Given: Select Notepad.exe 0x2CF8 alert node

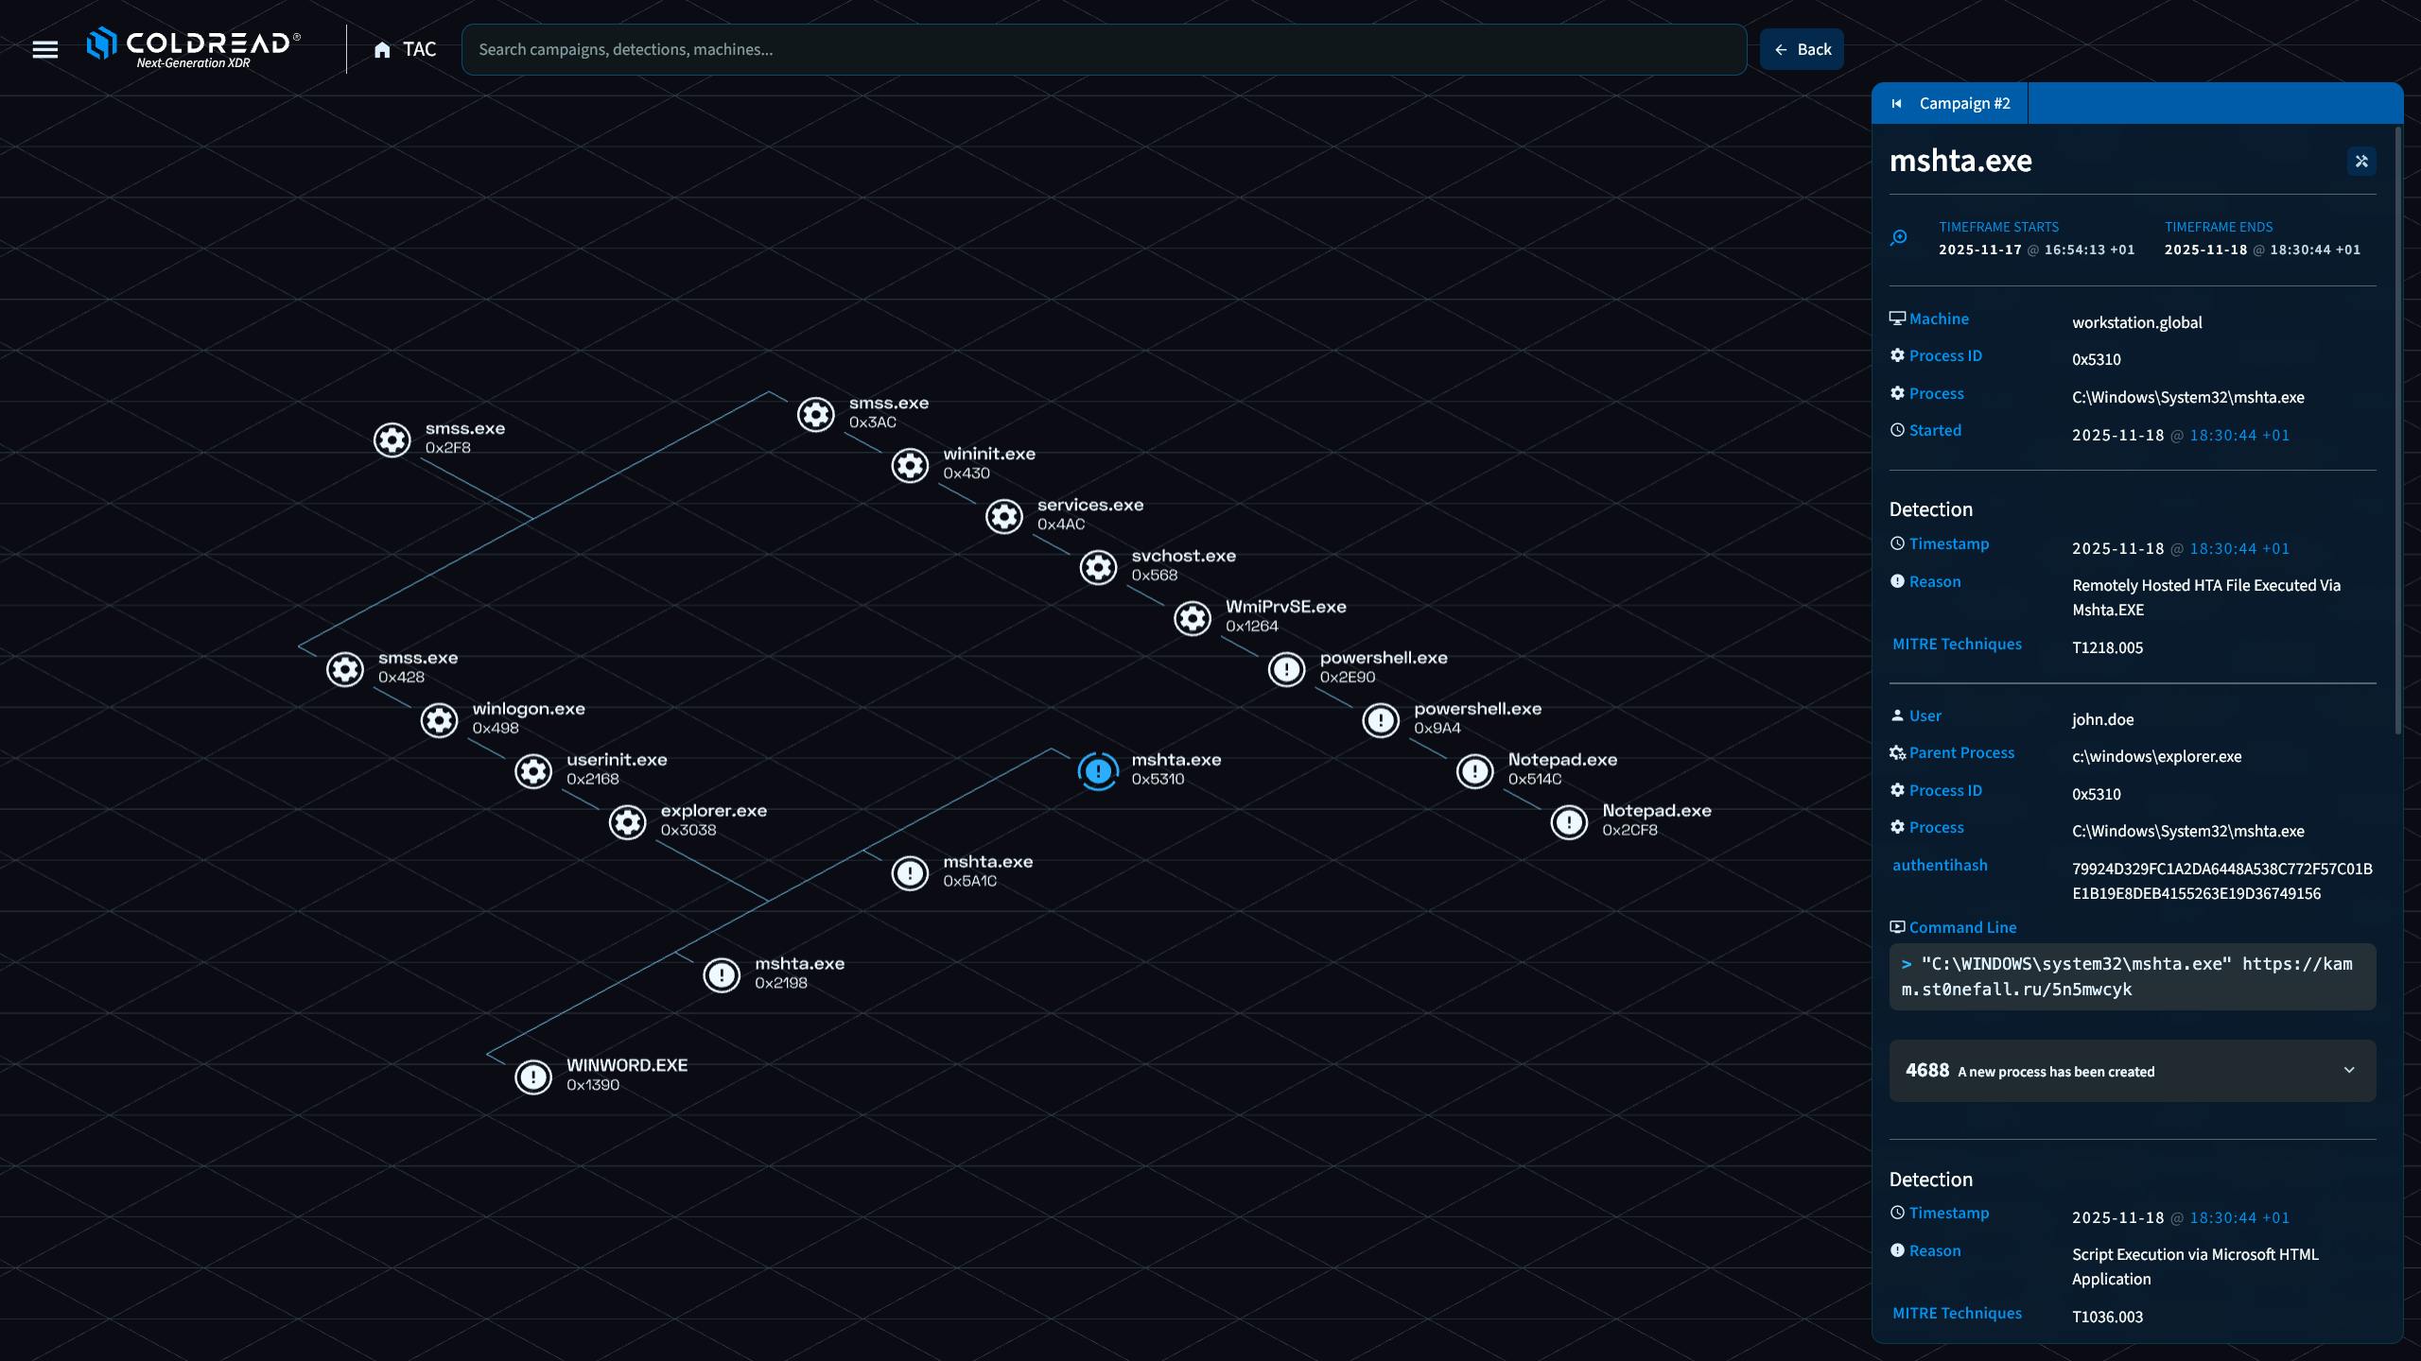Looking at the screenshot, I should pos(1569,822).
